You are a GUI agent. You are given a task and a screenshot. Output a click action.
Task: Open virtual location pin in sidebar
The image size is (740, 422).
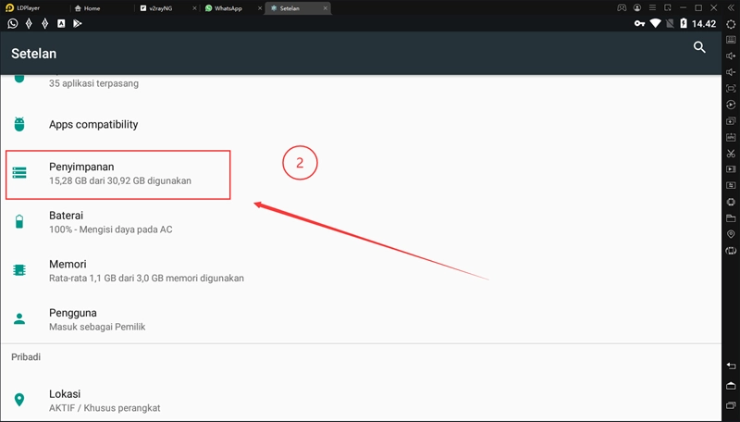[x=731, y=234]
